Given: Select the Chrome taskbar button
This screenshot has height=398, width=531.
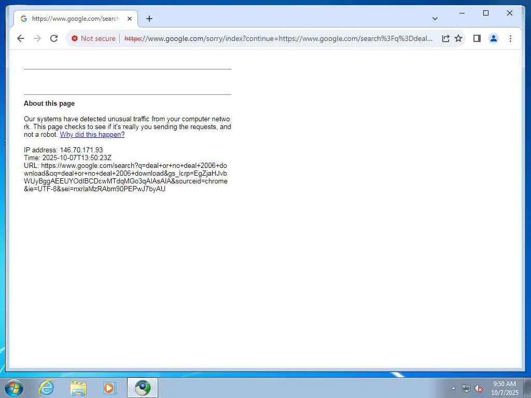Looking at the screenshot, I should [x=143, y=388].
